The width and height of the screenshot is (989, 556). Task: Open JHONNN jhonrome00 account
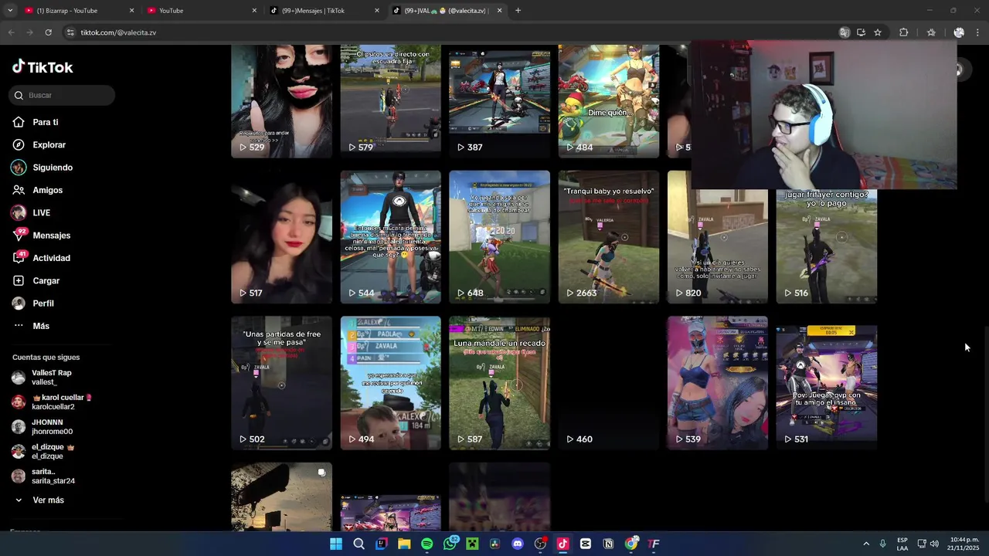[52, 427]
